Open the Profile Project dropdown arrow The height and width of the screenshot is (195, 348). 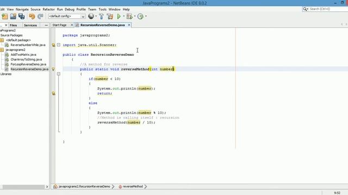pyautogui.click(x=146, y=16)
